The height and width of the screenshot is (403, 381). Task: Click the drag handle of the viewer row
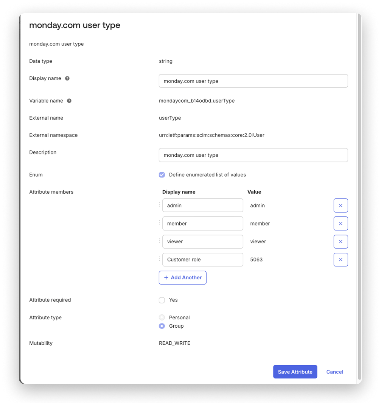160,241
